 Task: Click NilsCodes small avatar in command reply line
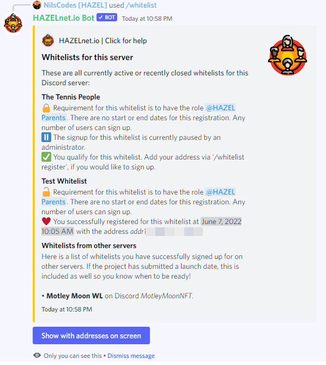(x=37, y=5)
